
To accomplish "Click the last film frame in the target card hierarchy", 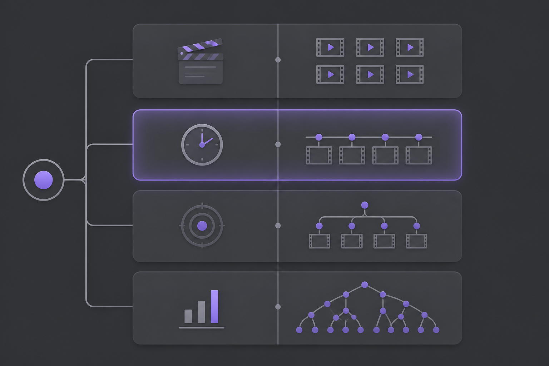I will click(417, 241).
